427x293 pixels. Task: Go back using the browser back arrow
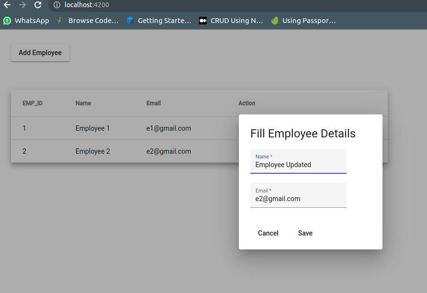click(7, 5)
